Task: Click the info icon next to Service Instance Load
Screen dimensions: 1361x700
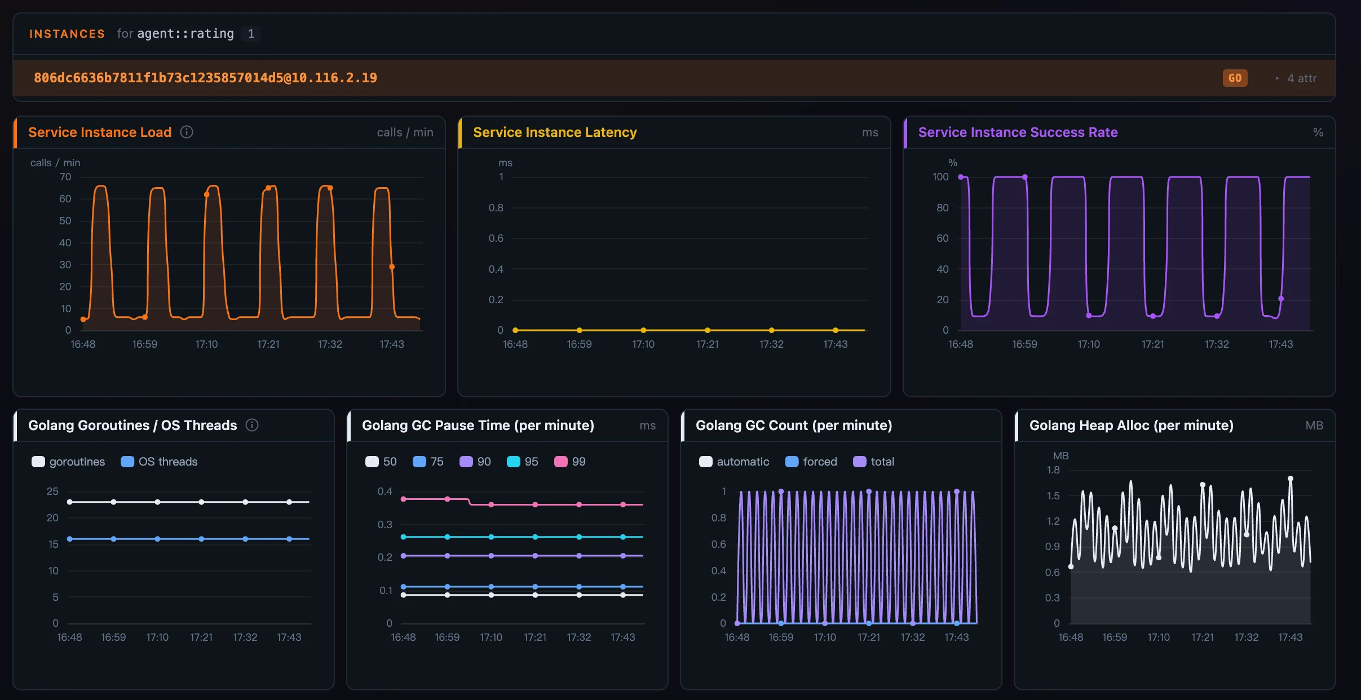Action: point(187,132)
